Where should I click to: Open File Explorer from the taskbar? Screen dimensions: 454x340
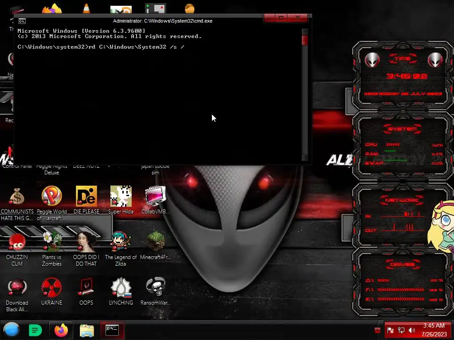(86, 330)
